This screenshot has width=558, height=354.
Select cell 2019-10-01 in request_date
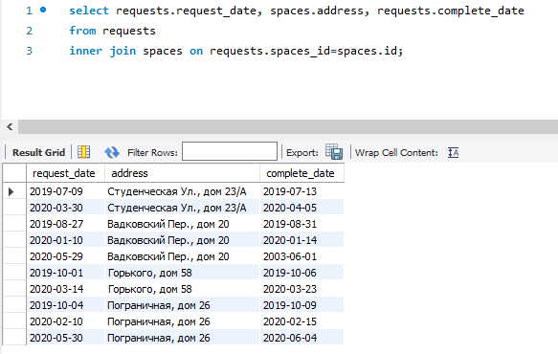65,273
